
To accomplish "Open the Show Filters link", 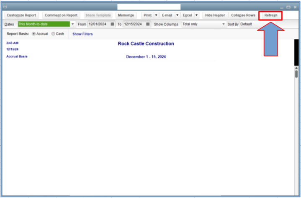I will [x=82, y=34].
